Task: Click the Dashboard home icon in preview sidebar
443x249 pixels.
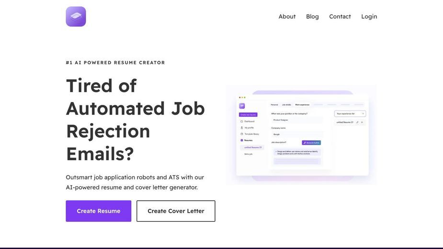Action: coord(241,121)
